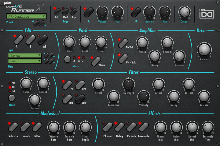Select the HPF filter type
Screen dimensions: 220x146
coord(67,99)
